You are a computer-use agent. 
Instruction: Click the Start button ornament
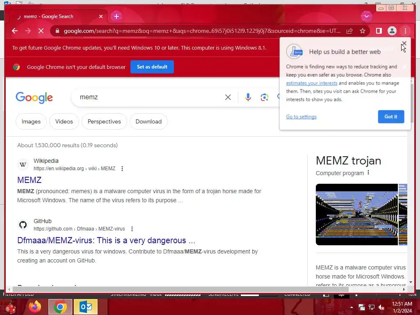click(x=10, y=307)
